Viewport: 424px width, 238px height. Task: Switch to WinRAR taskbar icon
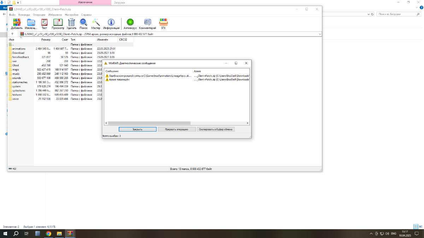coord(70,233)
